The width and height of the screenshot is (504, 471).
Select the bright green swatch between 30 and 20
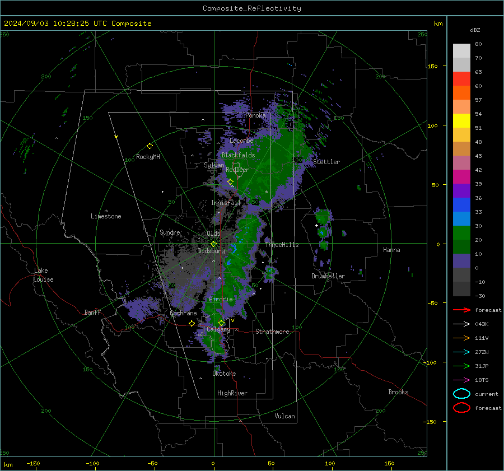point(461,233)
